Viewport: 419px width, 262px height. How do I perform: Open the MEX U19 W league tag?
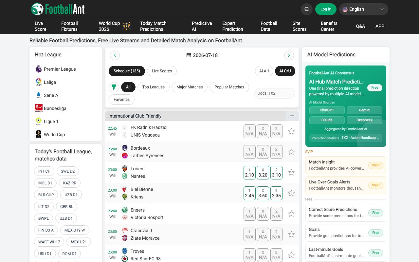click(x=75, y=230)
